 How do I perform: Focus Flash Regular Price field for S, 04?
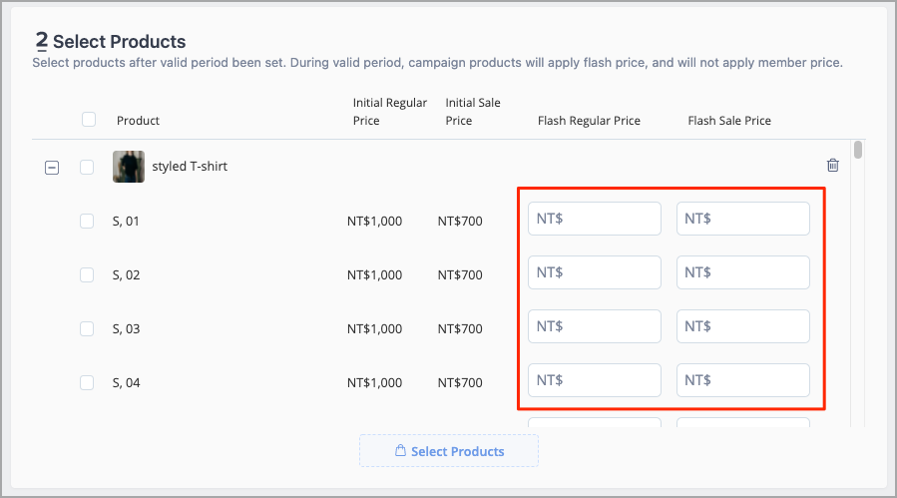[x=595, y=380]
